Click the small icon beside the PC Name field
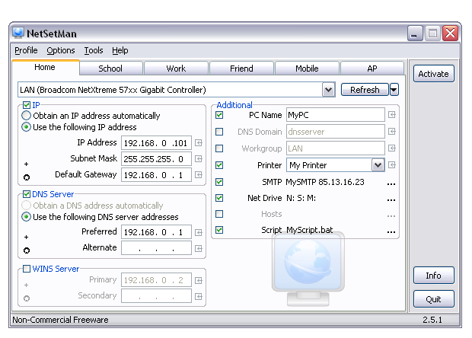This screenshot has height=338, width=472. point(391,115)
